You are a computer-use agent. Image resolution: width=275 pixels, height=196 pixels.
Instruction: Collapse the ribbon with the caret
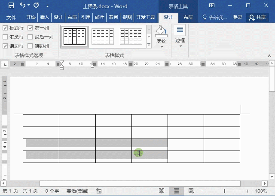269,56
